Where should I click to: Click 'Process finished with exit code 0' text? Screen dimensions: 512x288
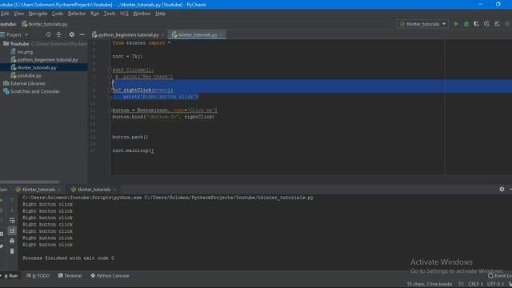click(x=68, y=258)
